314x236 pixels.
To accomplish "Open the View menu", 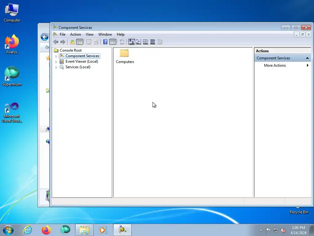I will tap(90, 34).
